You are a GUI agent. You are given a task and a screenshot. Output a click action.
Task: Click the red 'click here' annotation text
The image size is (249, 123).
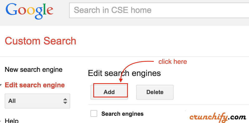pyautogui.click(x=173, y=62)
